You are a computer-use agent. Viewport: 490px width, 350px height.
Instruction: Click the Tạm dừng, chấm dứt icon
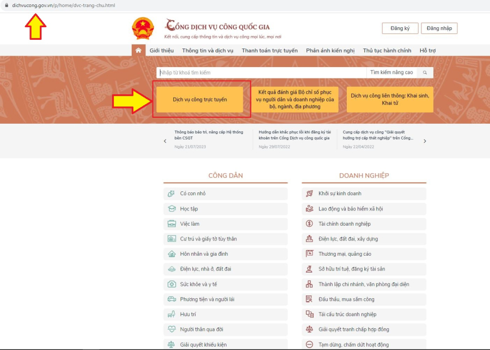309,345
